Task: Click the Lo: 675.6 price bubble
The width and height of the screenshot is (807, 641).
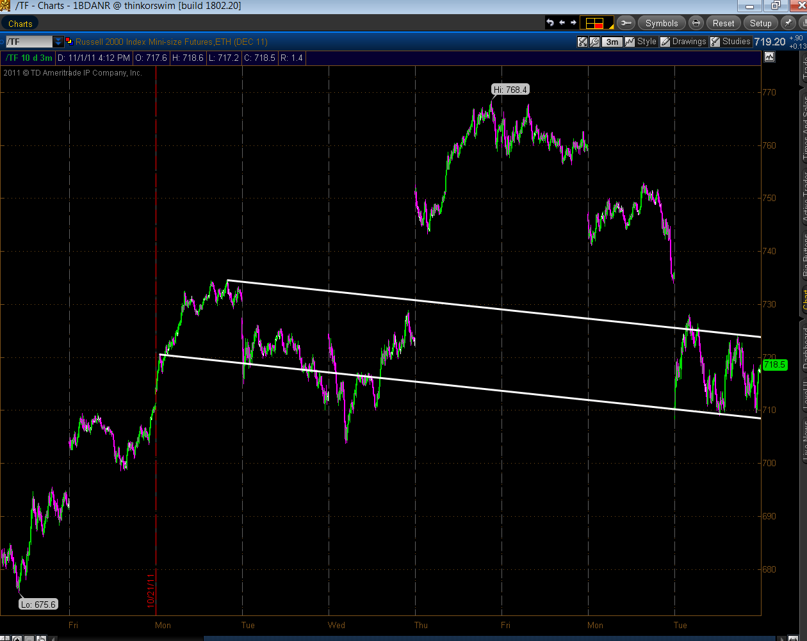Action: [x=38, y=604]
